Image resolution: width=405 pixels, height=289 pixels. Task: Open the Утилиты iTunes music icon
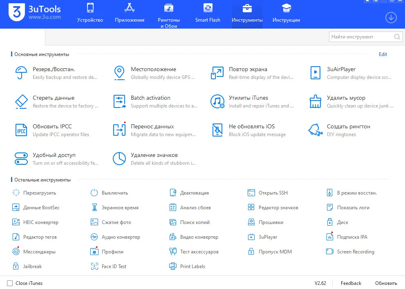coord(217,101)
